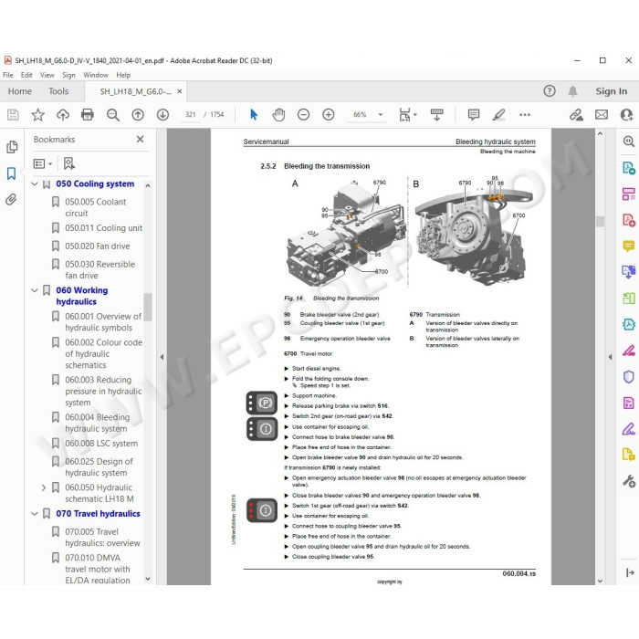View notifications bell
The image size is (639, 639).
tap(573, 91)
